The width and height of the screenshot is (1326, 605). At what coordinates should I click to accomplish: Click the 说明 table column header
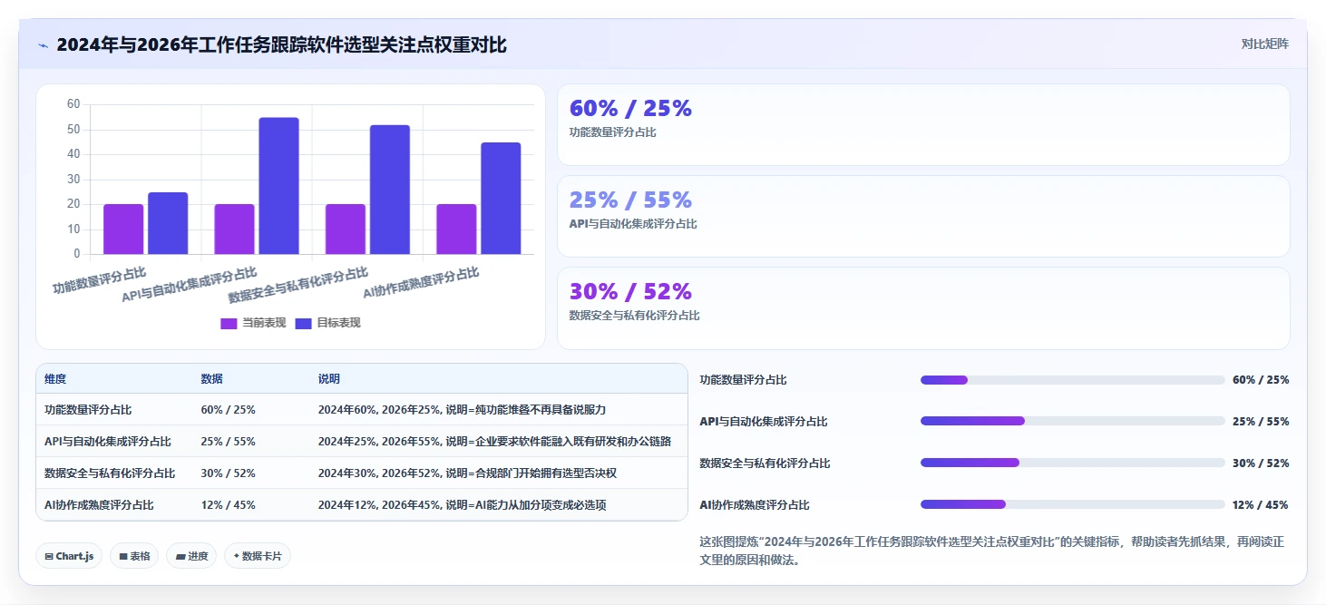click(329, 379)
